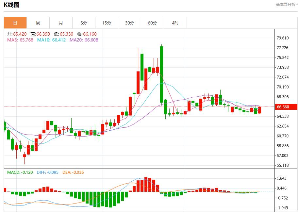
Task: Open the 基本面分析 link
Action: 286,5
